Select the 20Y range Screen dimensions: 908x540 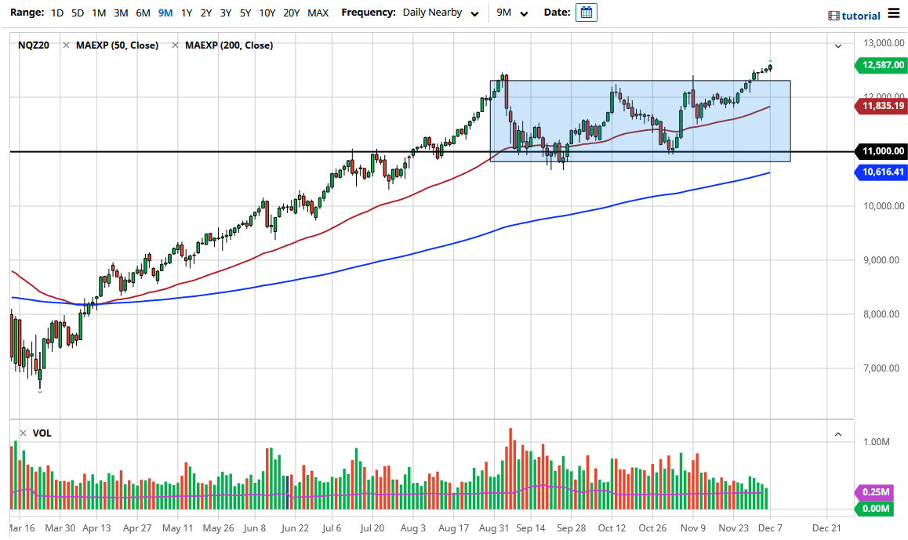tap(291, 13)
